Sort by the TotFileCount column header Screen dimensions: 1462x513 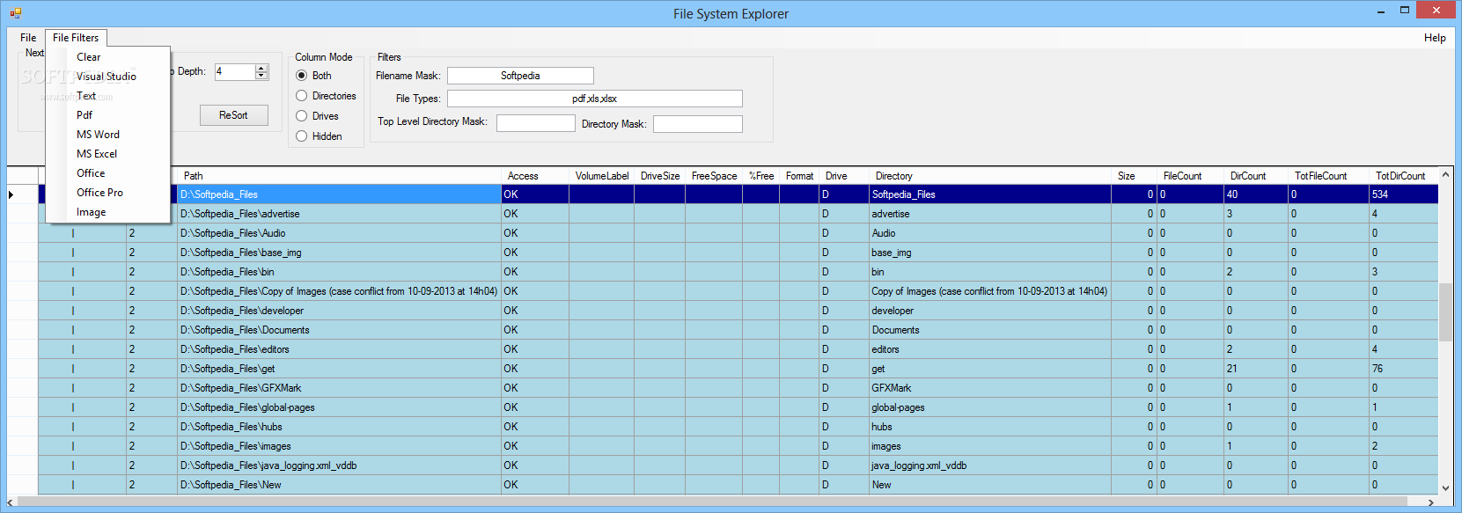tap(1328, 176)
